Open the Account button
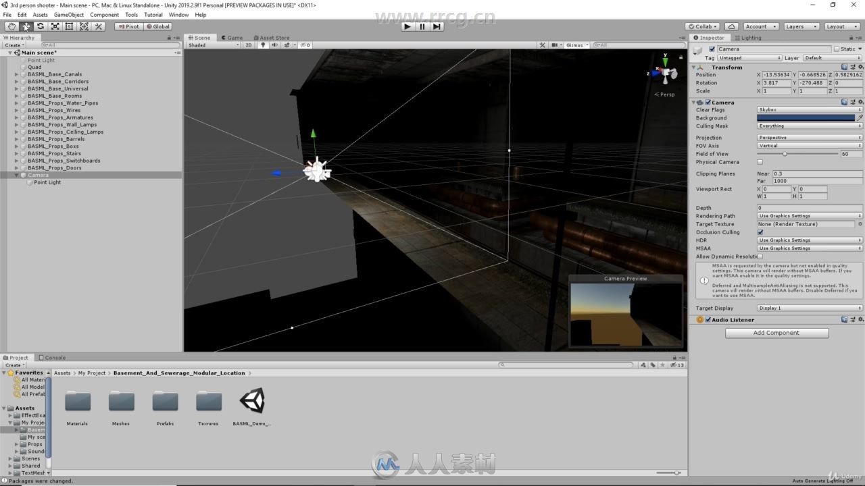This screenshot has height=486, width=865. [760, 26]
